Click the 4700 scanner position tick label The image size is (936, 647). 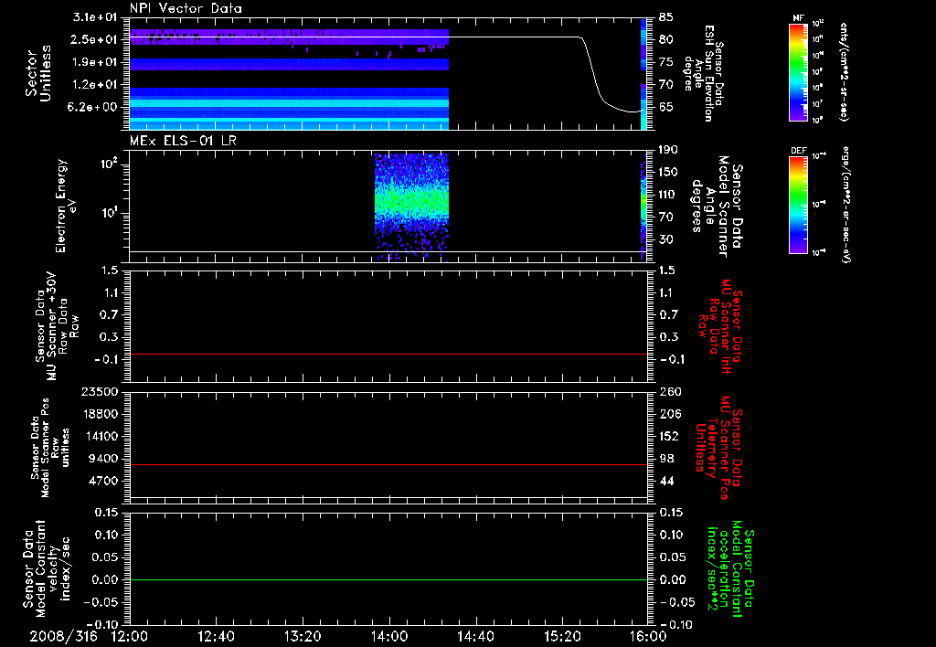102,481
